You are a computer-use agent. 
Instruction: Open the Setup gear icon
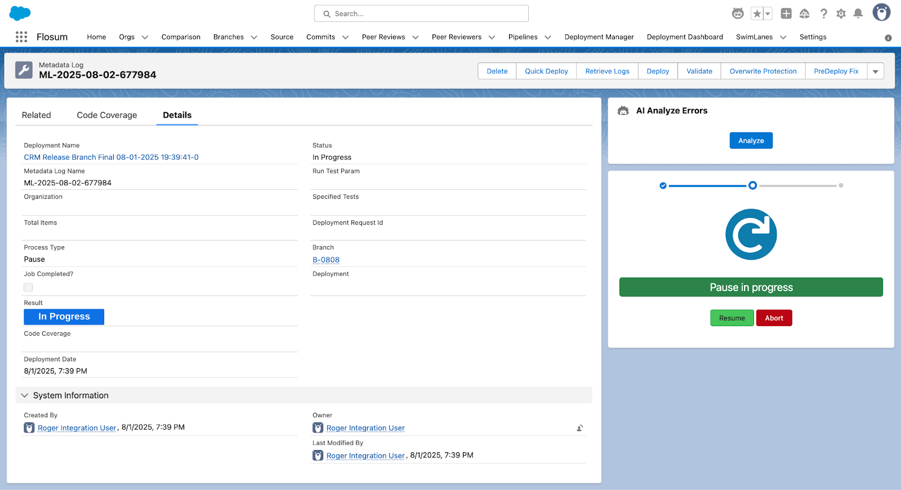(x=841, y=14)
